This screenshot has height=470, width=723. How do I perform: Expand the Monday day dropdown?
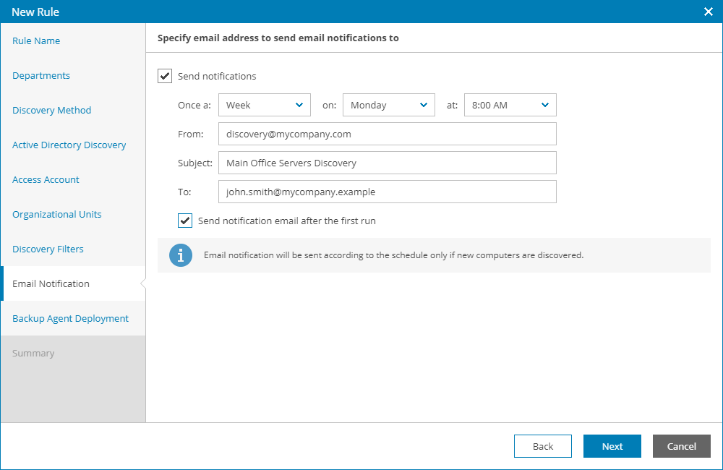point(388,105)
